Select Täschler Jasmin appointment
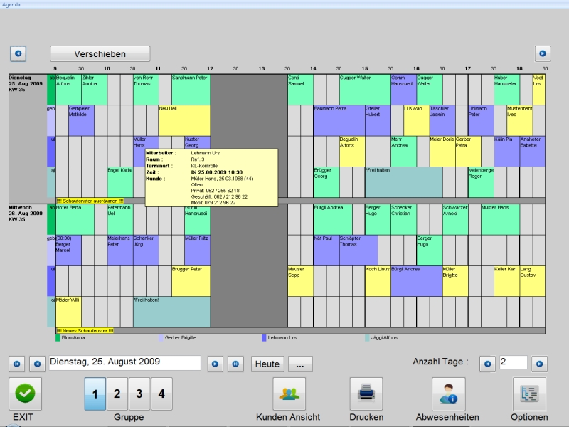 (x=442, y=120)
